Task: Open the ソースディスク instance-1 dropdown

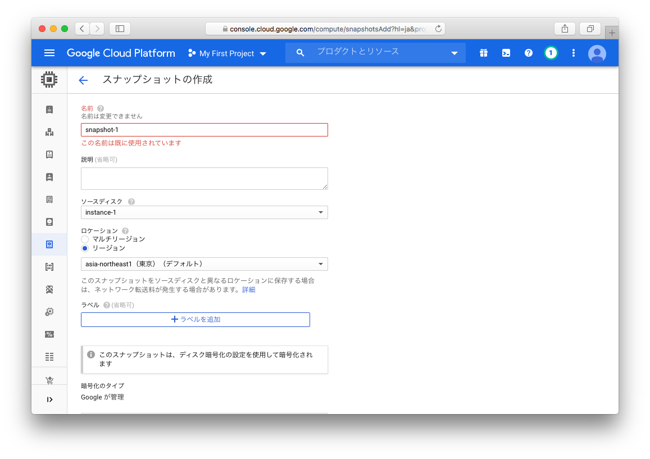Action: click(204, 212)
